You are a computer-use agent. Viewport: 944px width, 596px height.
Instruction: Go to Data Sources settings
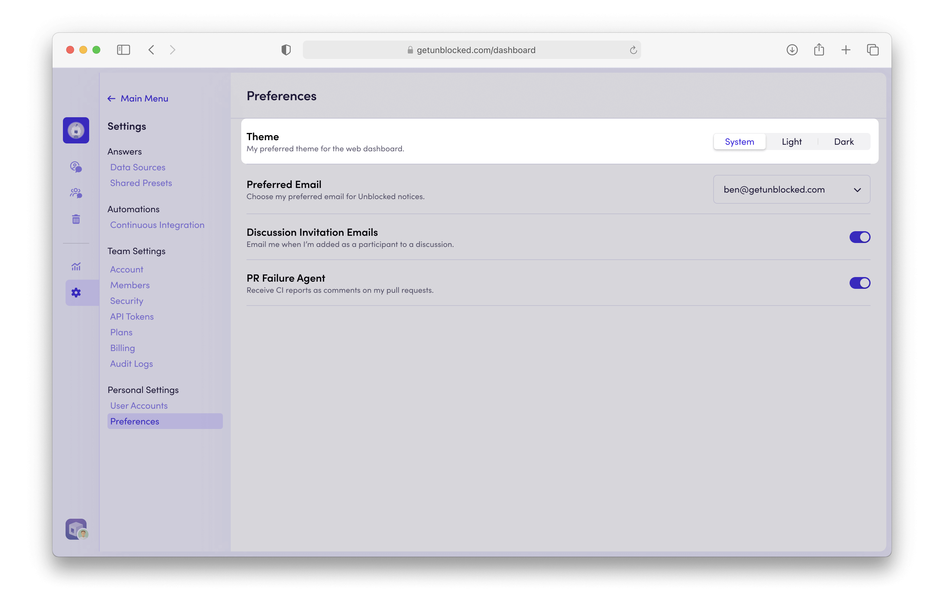tap(138, 167)
